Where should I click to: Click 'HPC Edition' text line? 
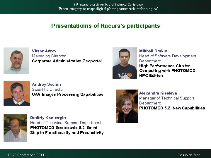(x=151, y=76)
